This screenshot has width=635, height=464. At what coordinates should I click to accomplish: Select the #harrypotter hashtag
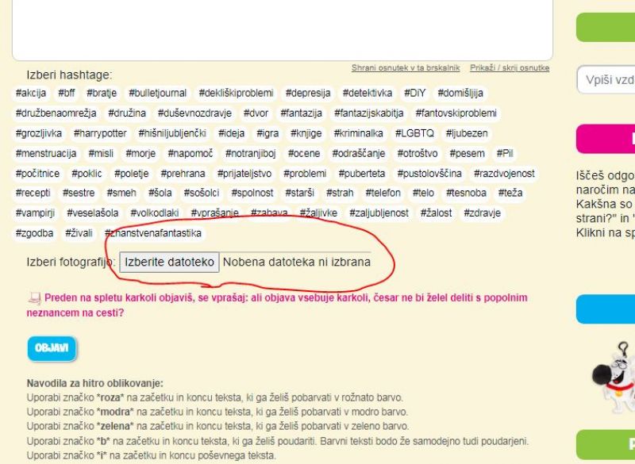coord(100,133)
